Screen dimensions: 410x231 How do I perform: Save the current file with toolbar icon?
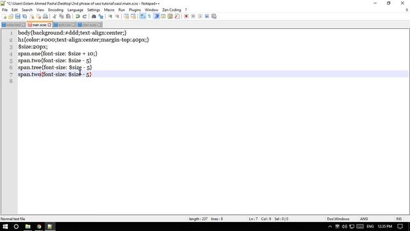(x=17, y=16)
